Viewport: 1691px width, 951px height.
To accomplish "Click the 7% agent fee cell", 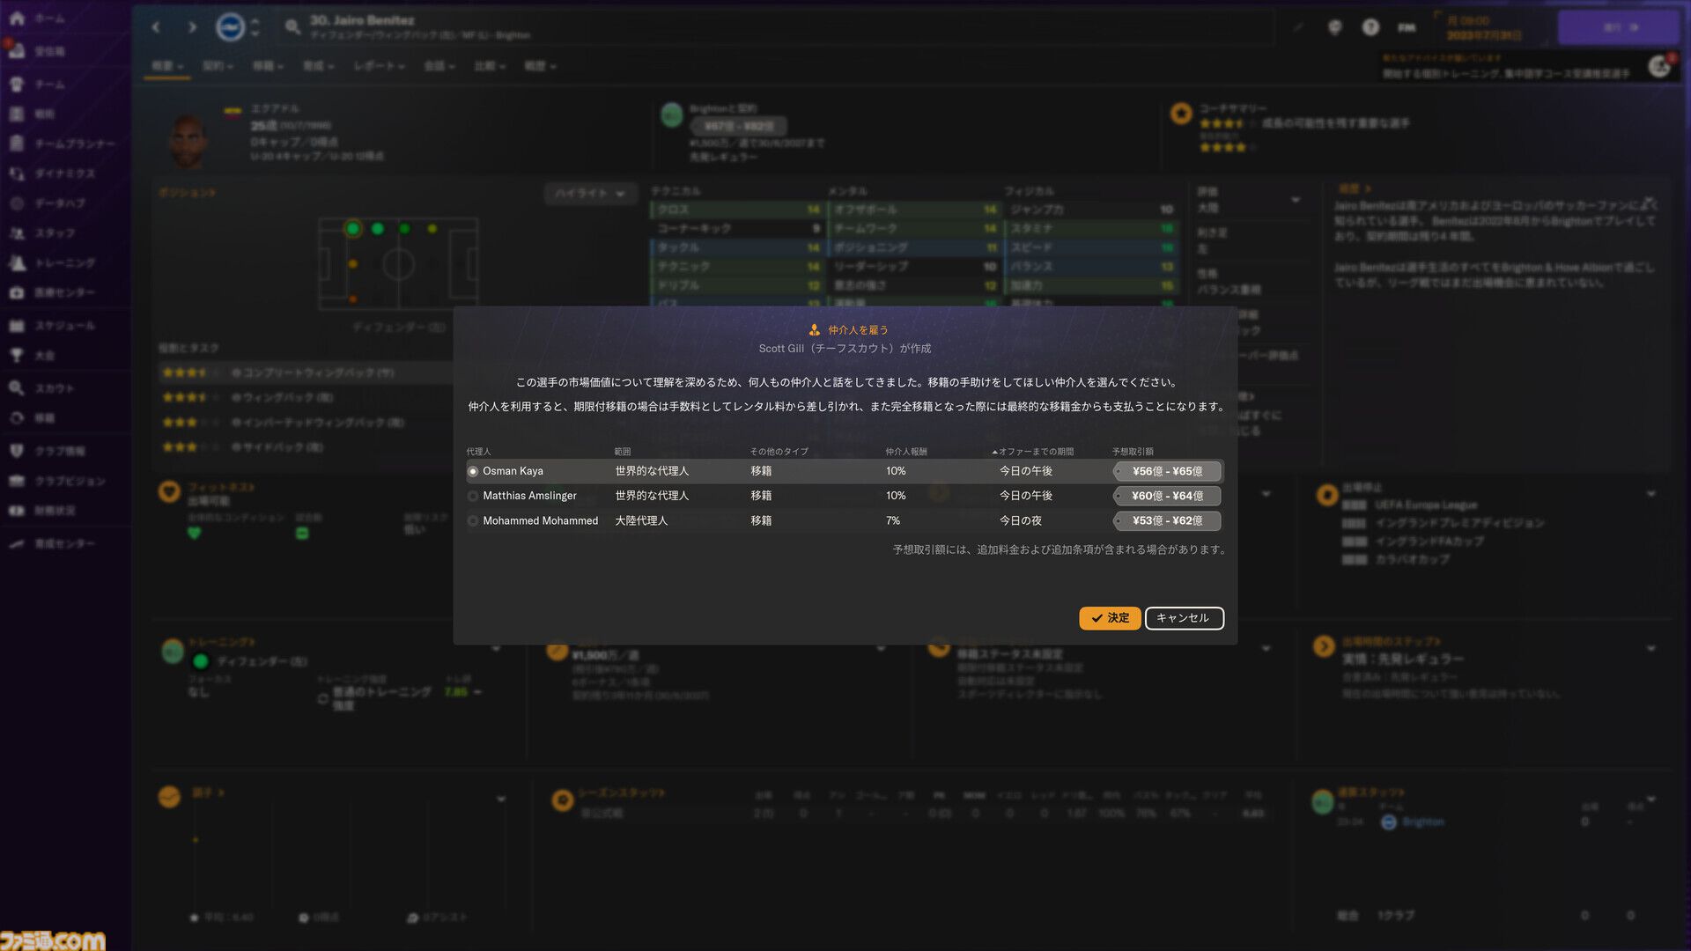I will [x=893, y=521].
